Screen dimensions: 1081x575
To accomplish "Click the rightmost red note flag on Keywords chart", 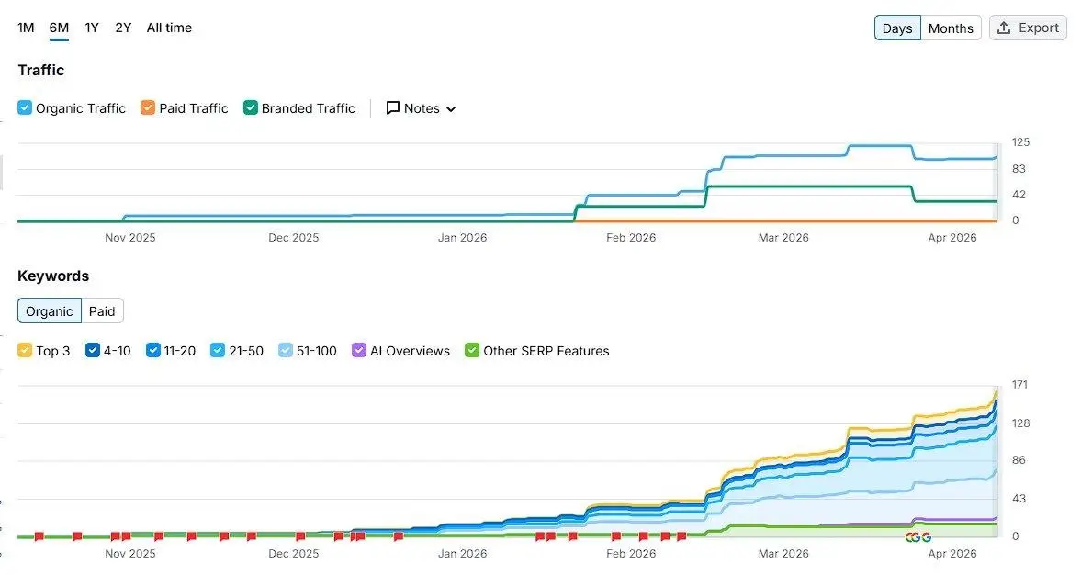I will click(x=681, y=536).
